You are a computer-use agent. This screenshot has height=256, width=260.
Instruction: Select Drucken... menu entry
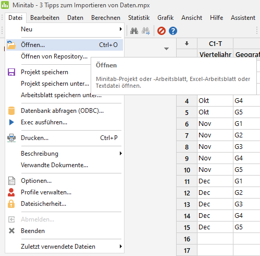tap(65, 138)
